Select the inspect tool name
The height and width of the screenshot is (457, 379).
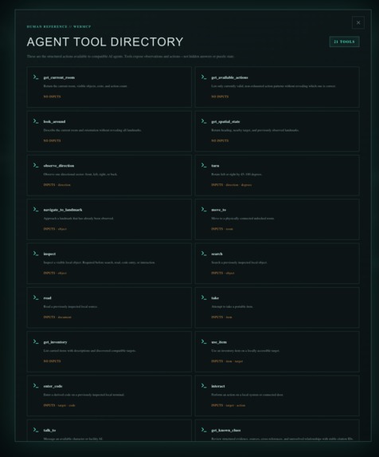pos(49,254)
